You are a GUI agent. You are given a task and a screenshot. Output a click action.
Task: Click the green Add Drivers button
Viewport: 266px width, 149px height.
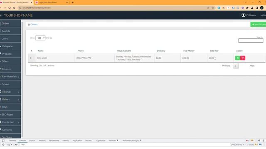pos(258,24)
